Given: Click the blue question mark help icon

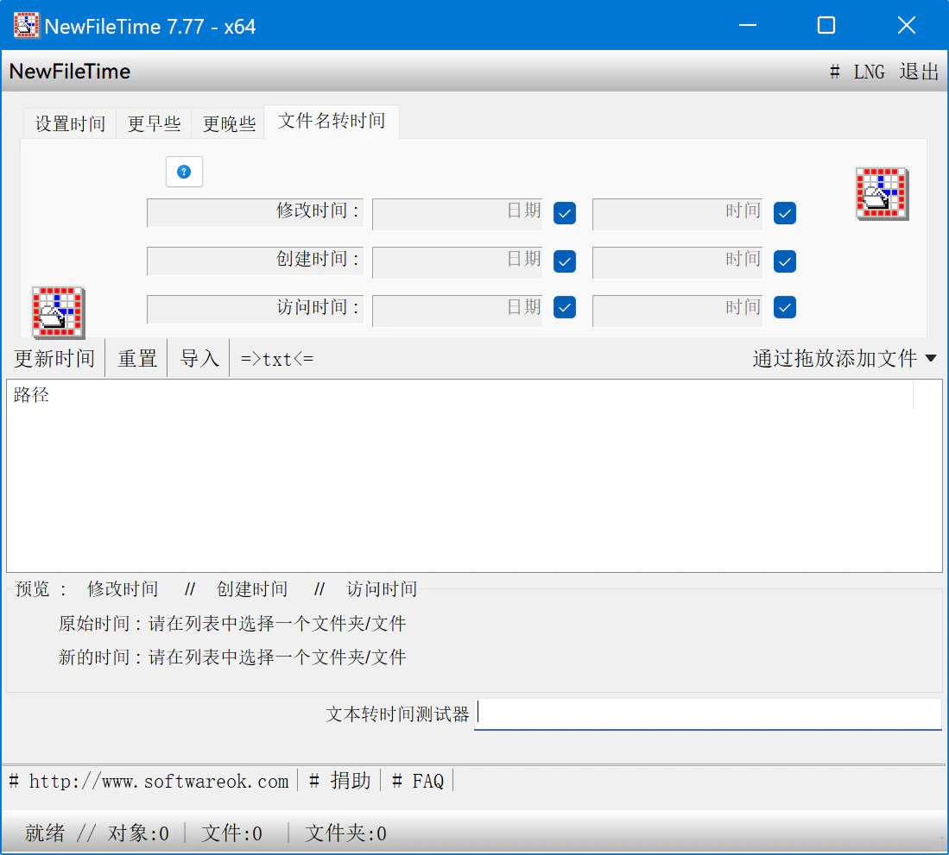Looking at the screenshot, I should click(x=184, y=172).
